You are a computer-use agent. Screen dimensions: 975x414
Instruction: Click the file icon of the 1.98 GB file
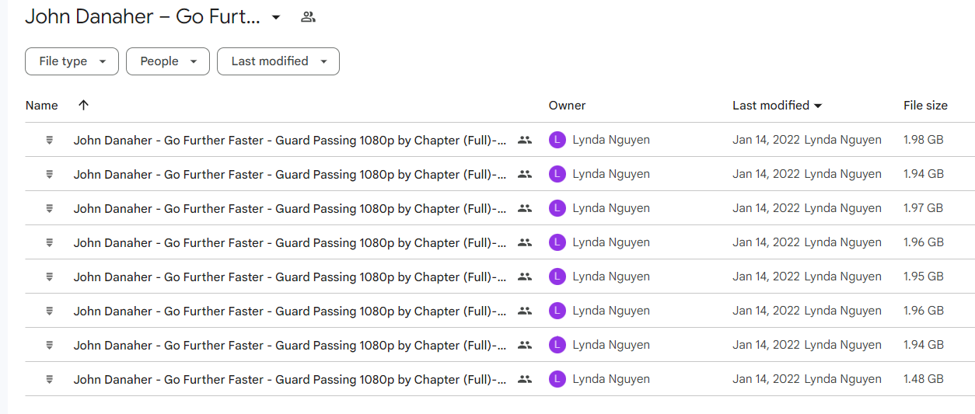coord(50,140)
